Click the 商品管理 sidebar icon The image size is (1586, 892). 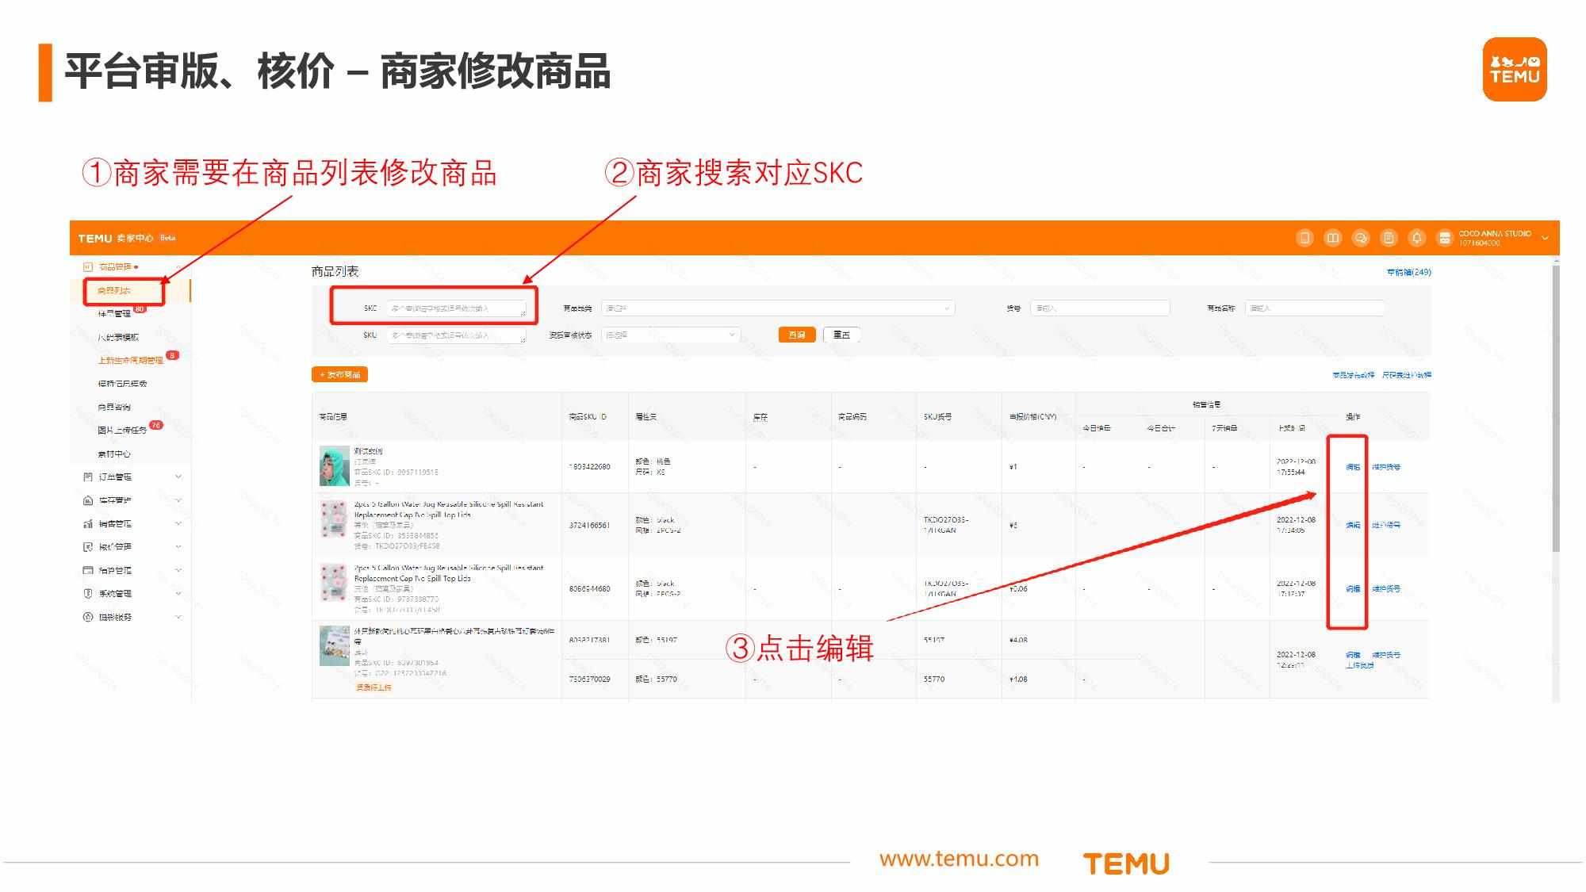point(88,267)
